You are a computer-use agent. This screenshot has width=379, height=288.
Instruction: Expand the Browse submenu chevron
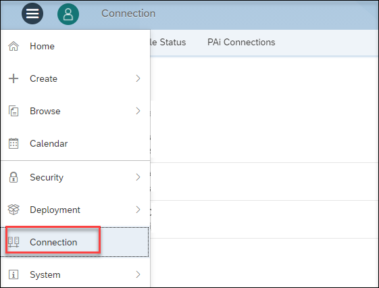coord(138,111)
